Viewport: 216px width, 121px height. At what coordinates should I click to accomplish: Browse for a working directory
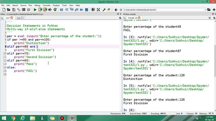click(x=209, y=10)
